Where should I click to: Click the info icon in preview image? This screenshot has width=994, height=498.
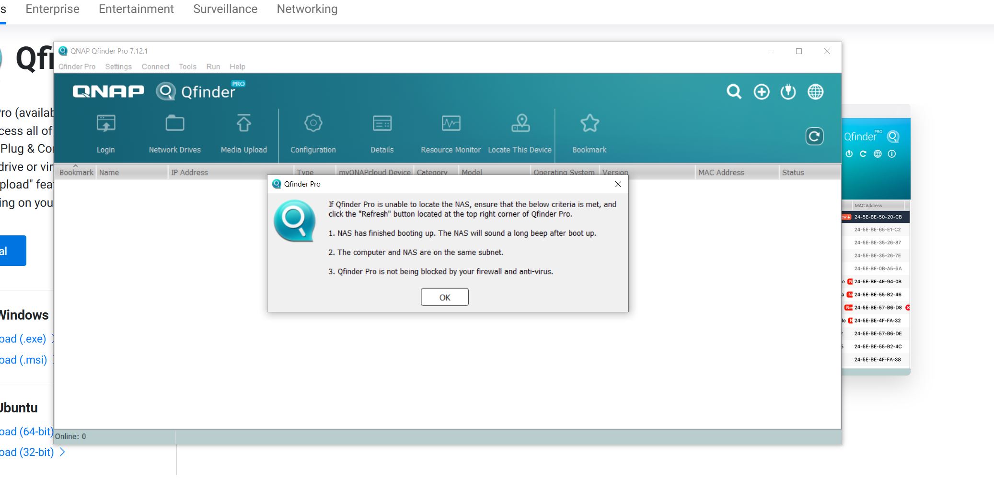(891, 154)
